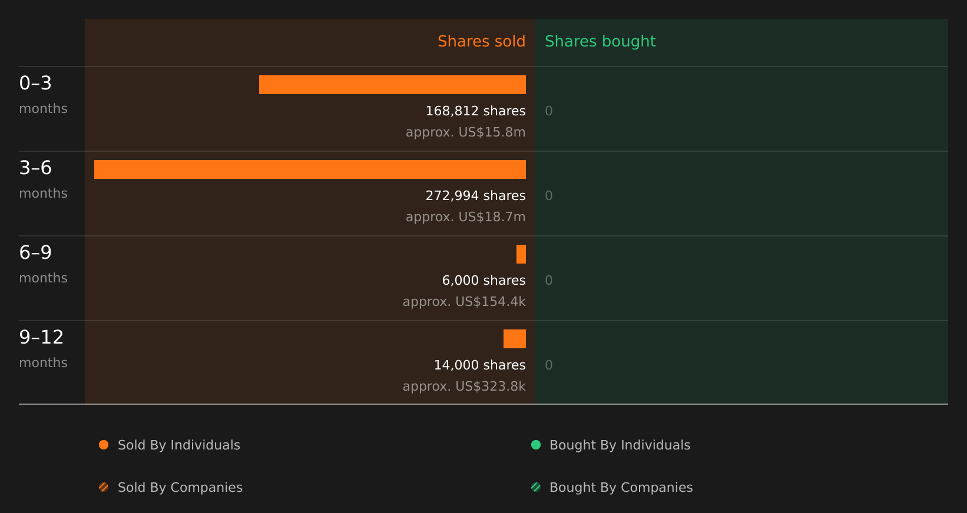Image resolution: width=967 pixels, height=513 pixels.
Task: Click the 6,000 shares value
Action: [484, 281]
